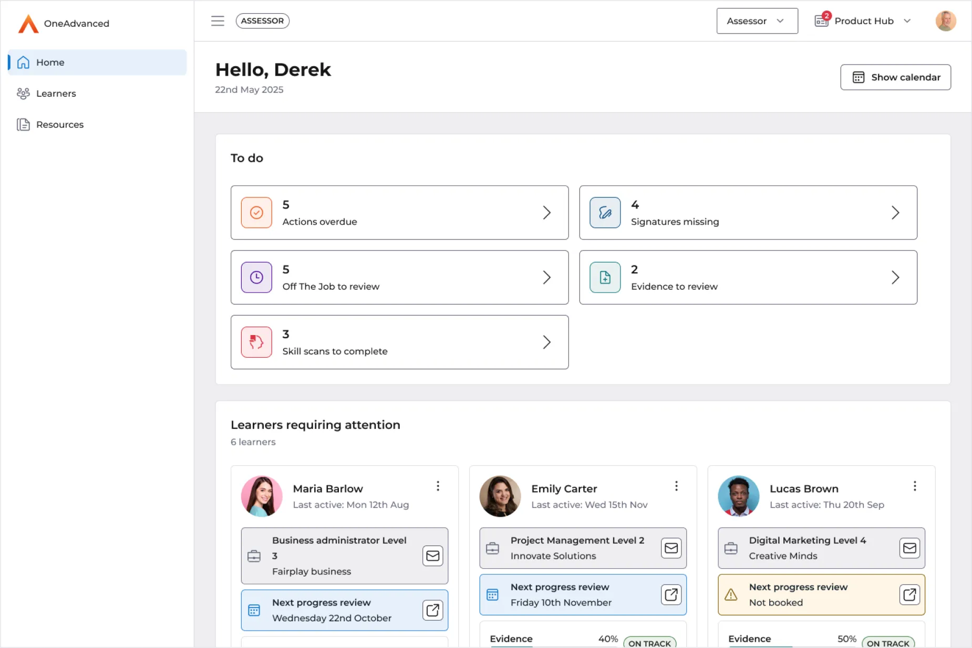This screenshot has height=648, width=972.
Task: Open the Signatures missing card
Action: [x=748, y=213]
